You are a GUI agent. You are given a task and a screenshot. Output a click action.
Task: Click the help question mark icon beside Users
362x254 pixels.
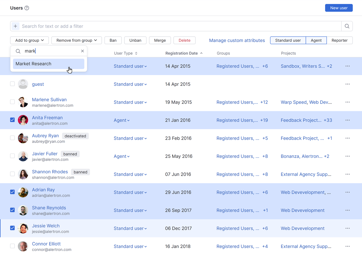pyautogui.click(x=27, y=8)
